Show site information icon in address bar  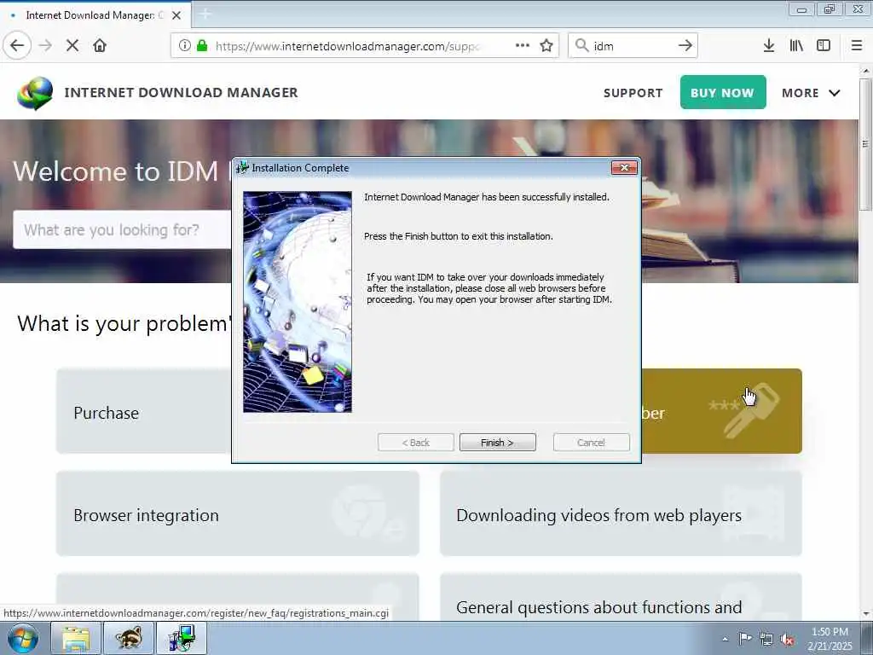(184, 46)
